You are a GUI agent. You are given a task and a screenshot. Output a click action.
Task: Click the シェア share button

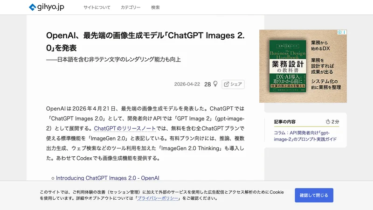tap(233, 84)
